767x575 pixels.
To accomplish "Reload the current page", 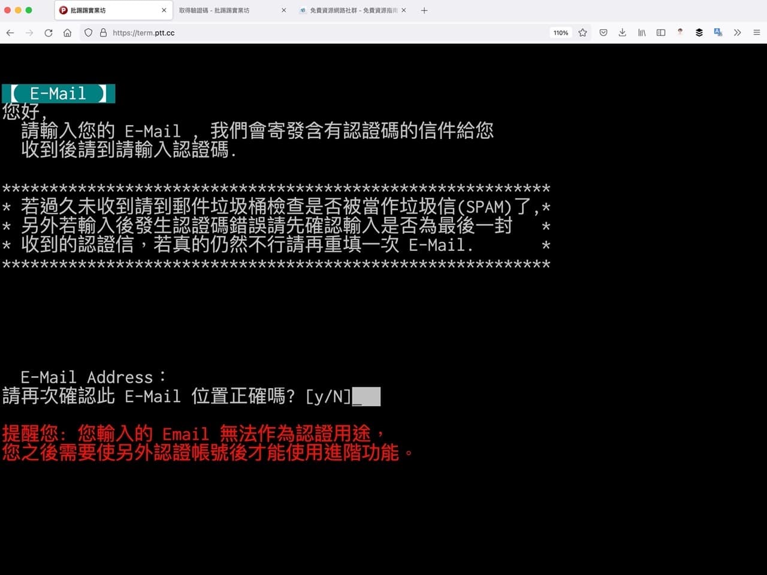I will coord(49,33).
